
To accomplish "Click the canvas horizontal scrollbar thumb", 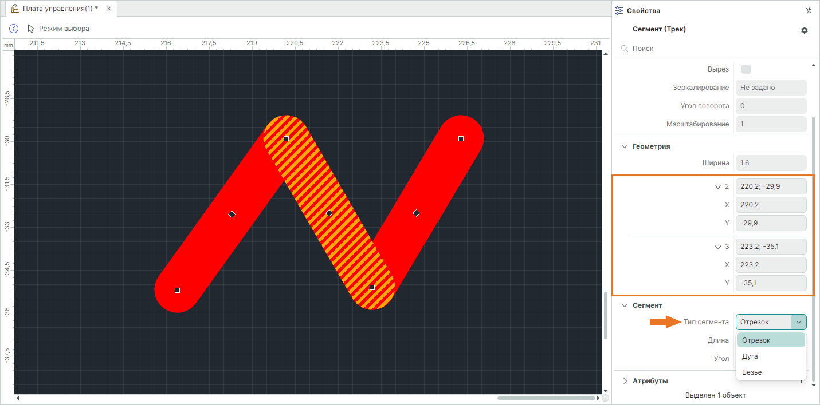I will point(546,398).
